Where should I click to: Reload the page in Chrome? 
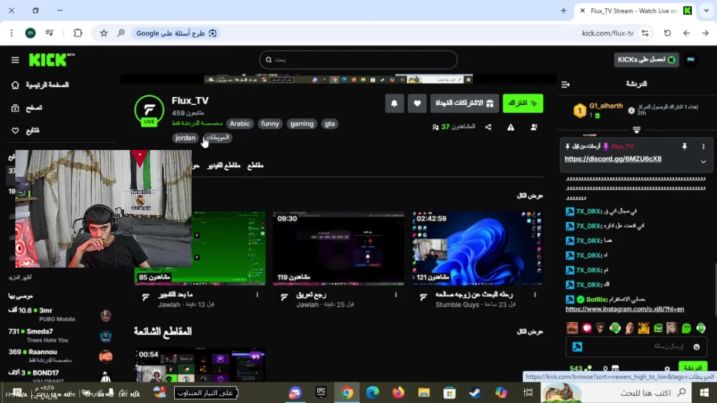(x=667, y=33)
